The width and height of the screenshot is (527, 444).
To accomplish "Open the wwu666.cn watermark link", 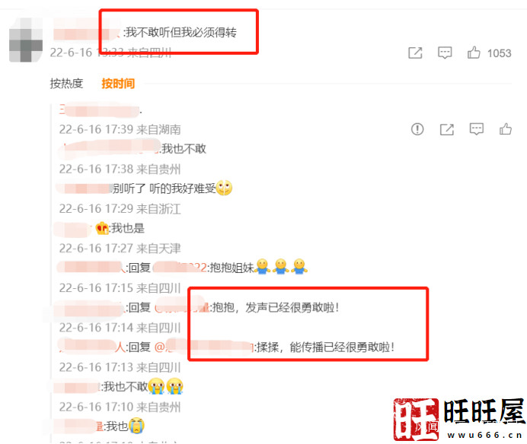I will coord(484,436).
